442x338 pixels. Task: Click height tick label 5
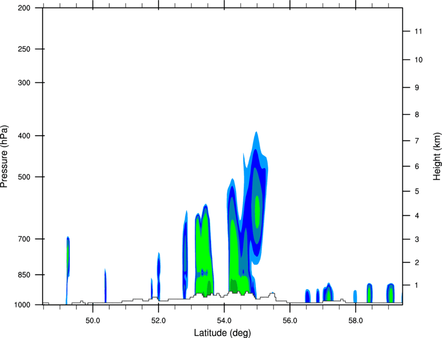417,191
